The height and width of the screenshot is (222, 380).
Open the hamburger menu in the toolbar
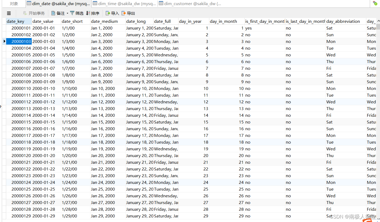point(9,13)
